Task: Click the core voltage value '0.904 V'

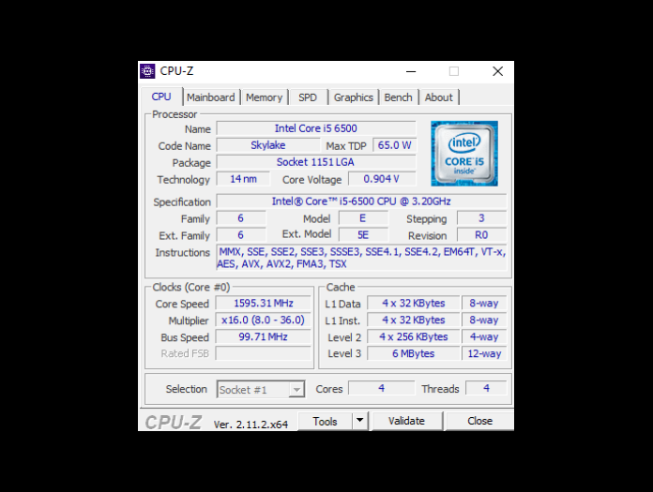Action: [382, 179]
